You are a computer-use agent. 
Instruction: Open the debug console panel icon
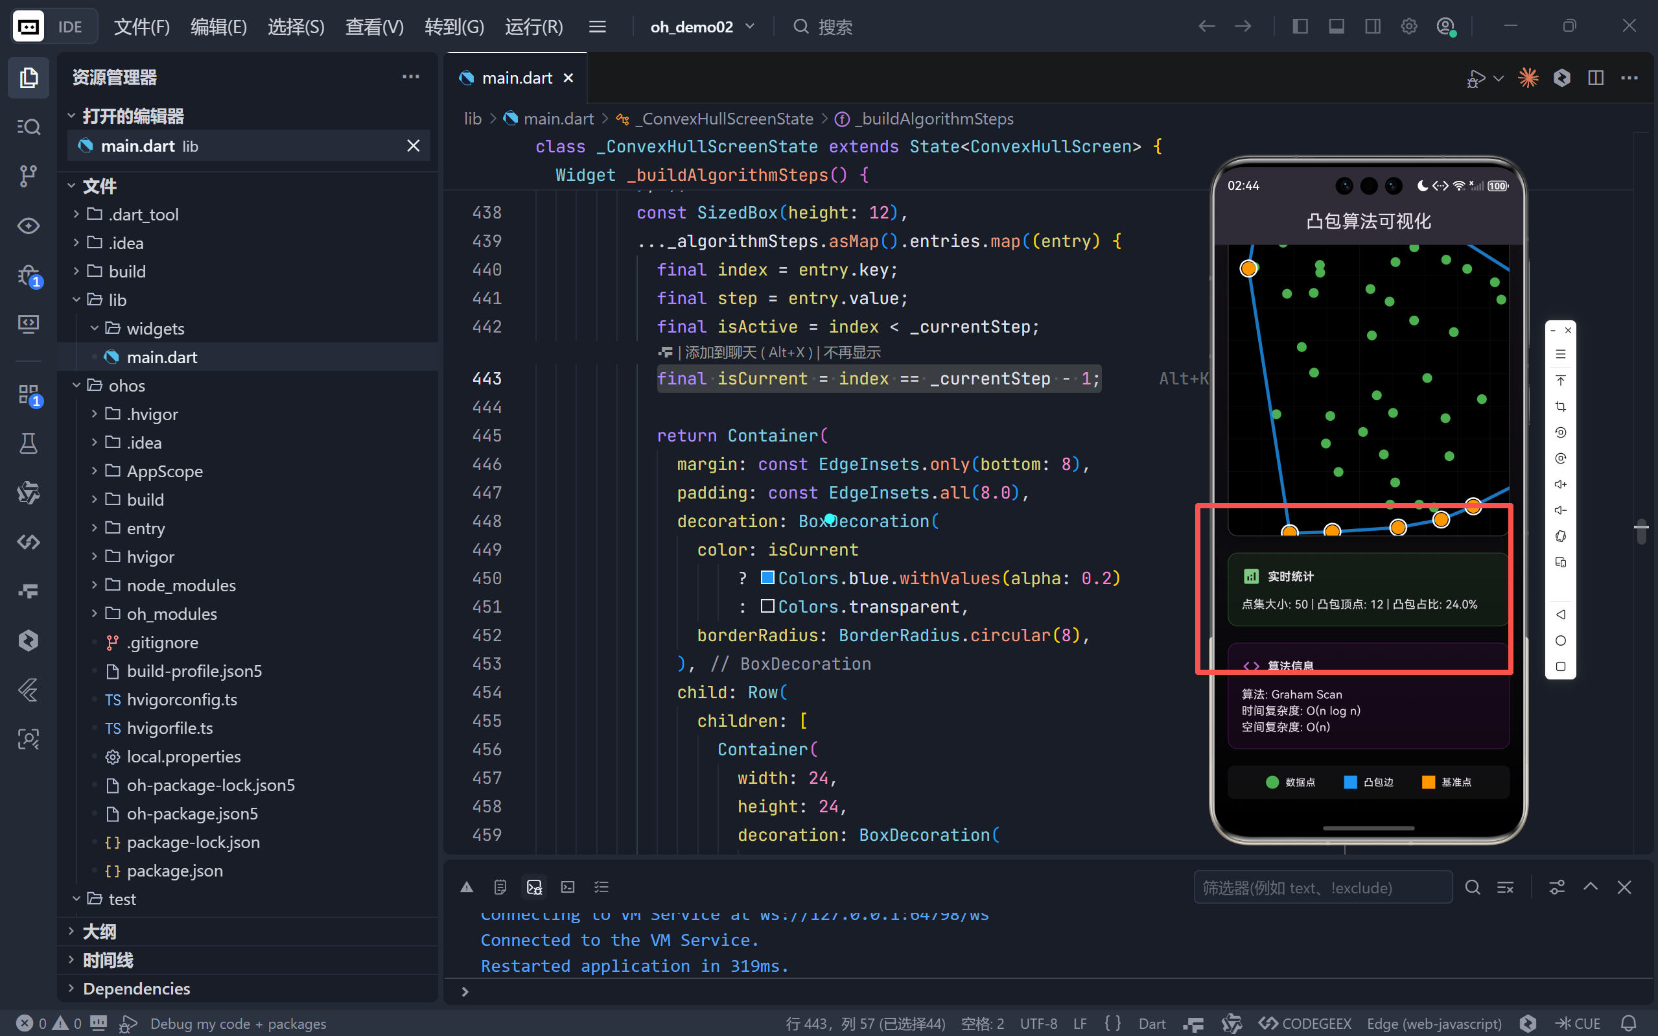[x=534, y=888]
